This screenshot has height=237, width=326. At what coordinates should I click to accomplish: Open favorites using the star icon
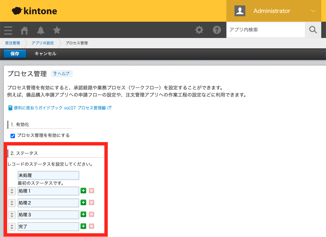coord(57,30)
